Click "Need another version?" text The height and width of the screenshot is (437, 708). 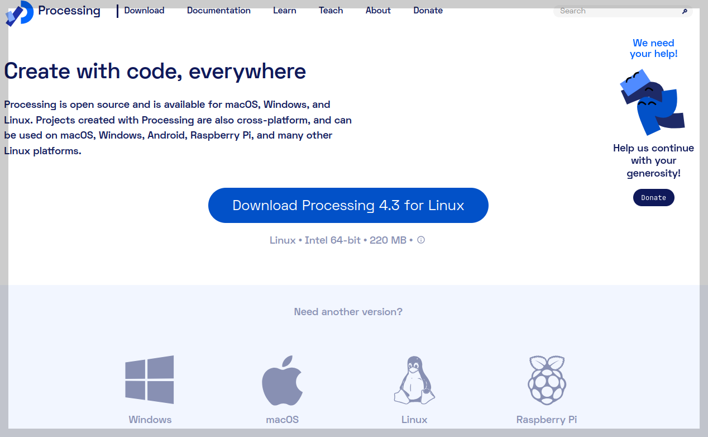[348, 312]
